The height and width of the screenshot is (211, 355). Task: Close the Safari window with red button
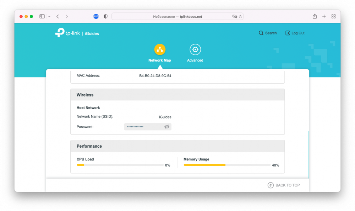click(21, 16)
